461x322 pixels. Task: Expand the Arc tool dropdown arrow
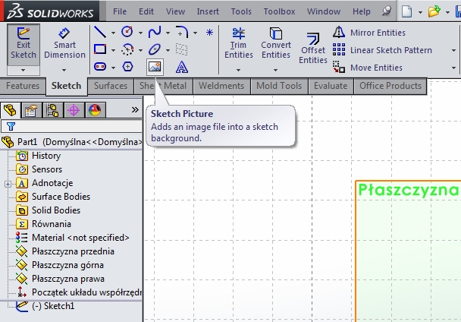point(140,50)
